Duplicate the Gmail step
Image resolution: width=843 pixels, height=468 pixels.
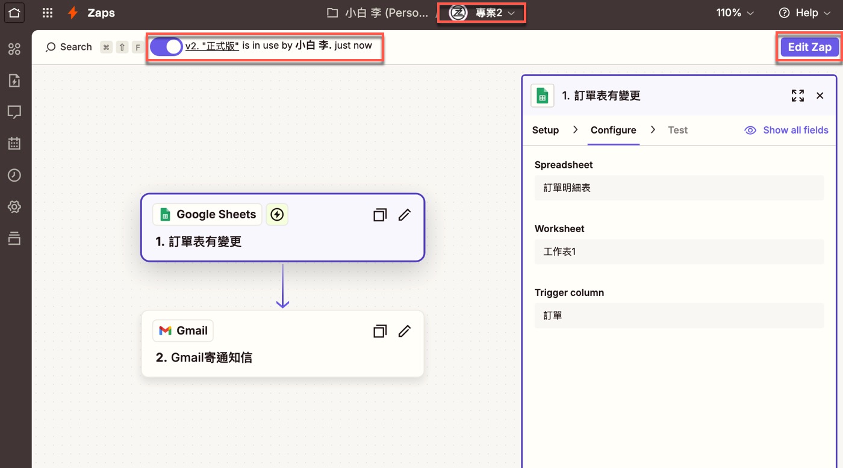380,331
